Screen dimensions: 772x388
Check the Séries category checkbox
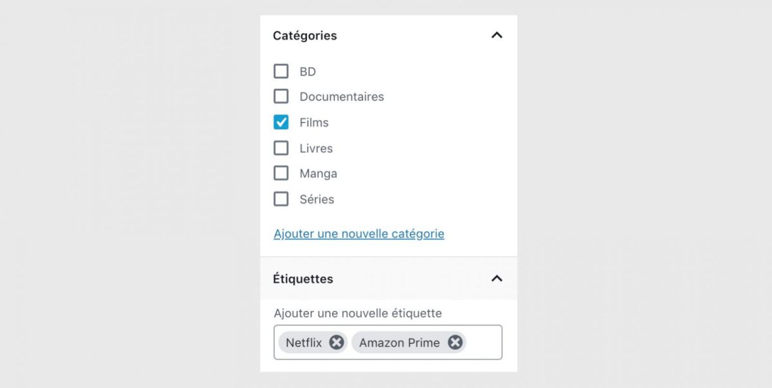pos(281,199)
